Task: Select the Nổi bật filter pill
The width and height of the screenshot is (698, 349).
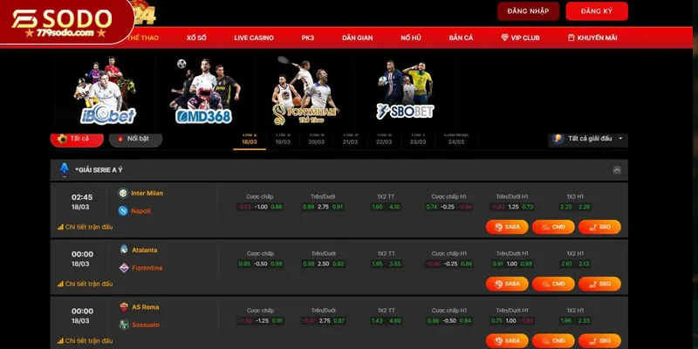Action: 135,139
